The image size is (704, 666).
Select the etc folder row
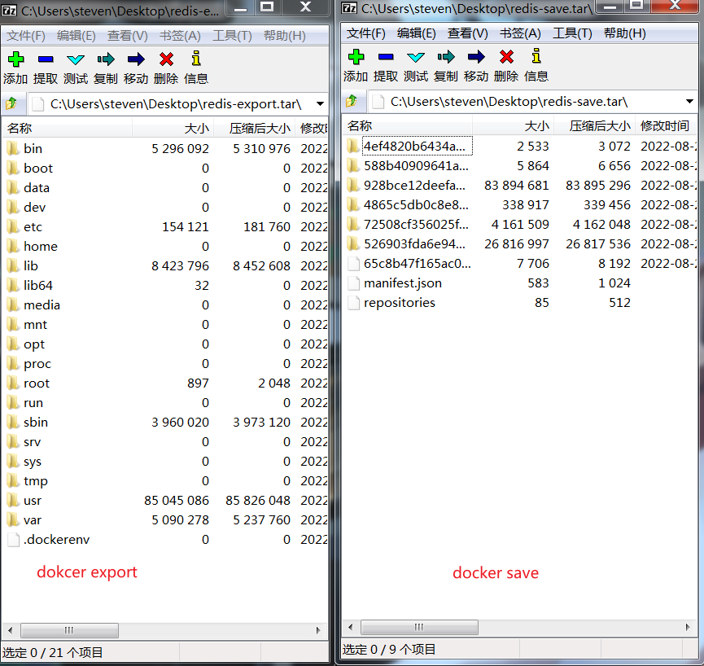click(x=165, y=227)
